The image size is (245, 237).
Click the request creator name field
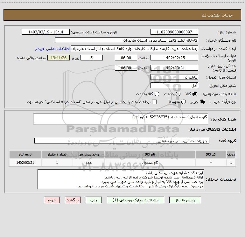135,49
